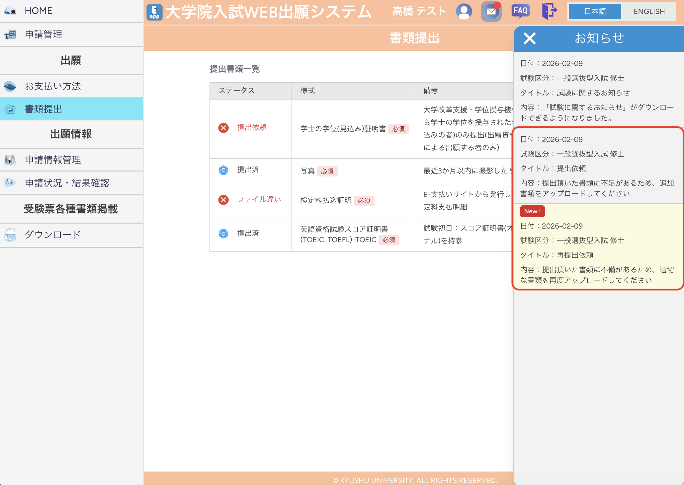Go to 申請情報管理 page
The width and height of the screenshot is (684, 485).
[x=53, y=160]
